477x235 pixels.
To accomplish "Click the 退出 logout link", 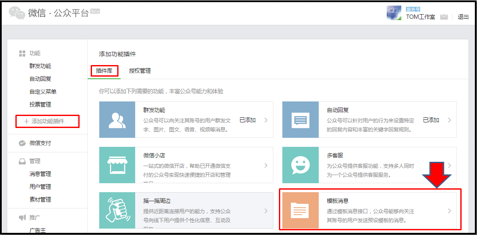I will click(463, 17).
